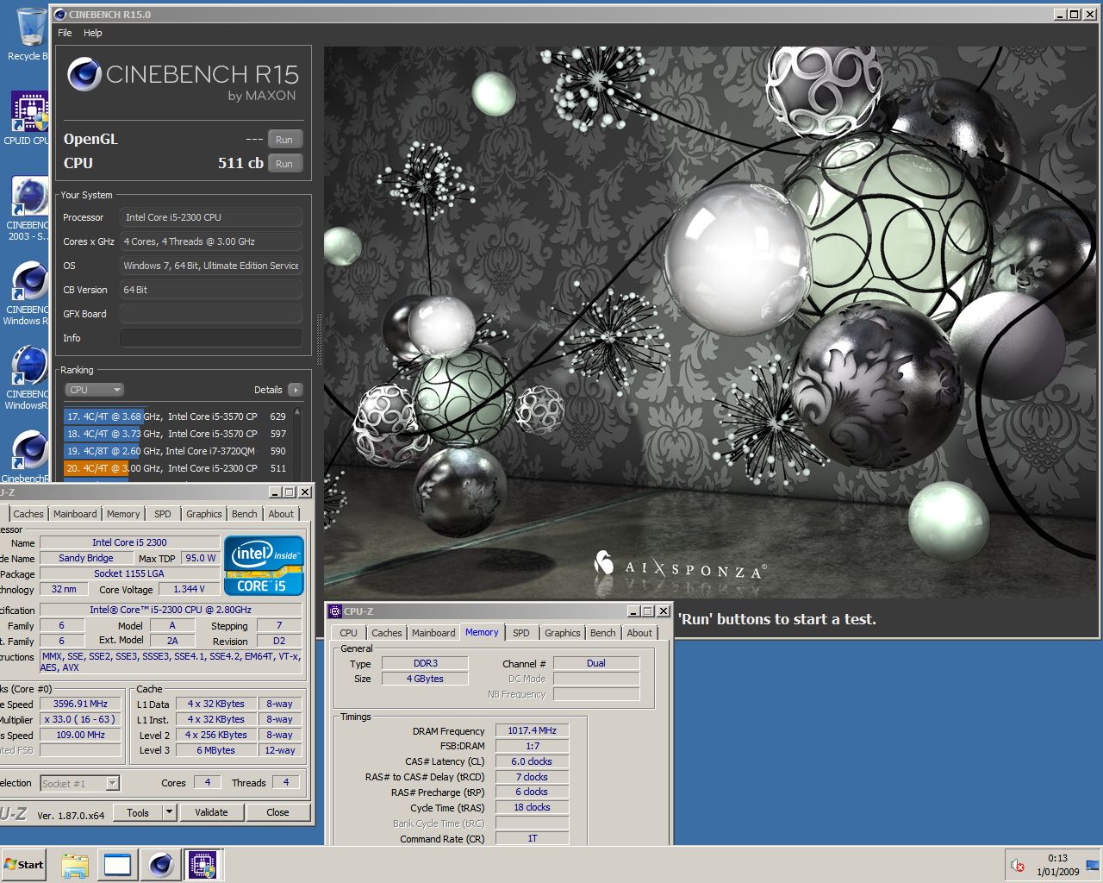Switch to About tab in left CPU-Z window
Image resolution: width=1103 pixels, height=883 pixels.
(x=281, y=514)
